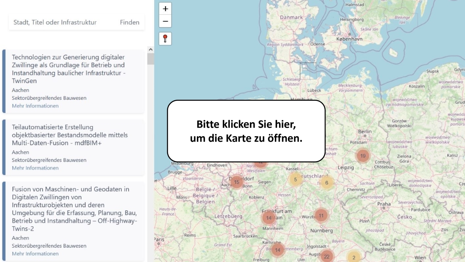Open Mehr Informationen for TwinGen project
The height and width of the screenshot is (262, 465).
[35, 106]
